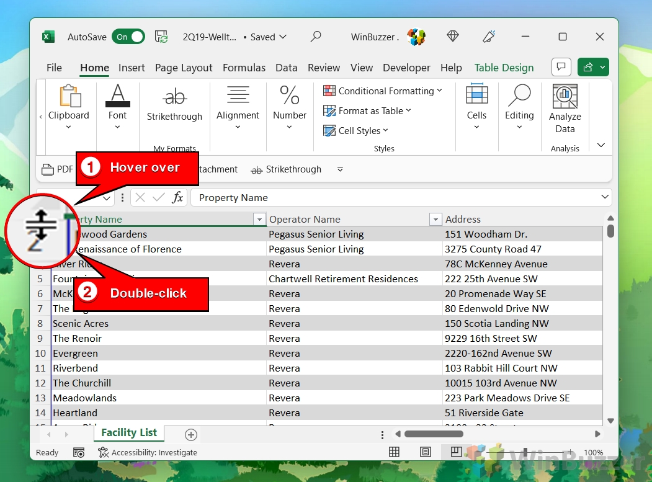Screen dimensions: 652x482
Task: Select the Normal view icon in status bar
Action: [395, 452]
